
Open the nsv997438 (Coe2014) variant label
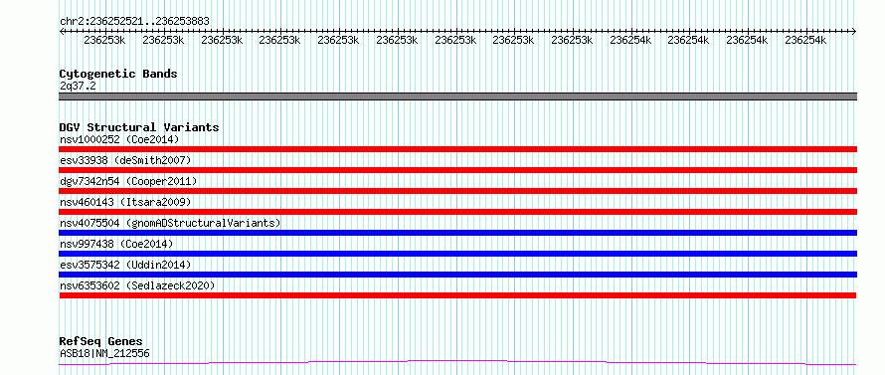[116, 244]
